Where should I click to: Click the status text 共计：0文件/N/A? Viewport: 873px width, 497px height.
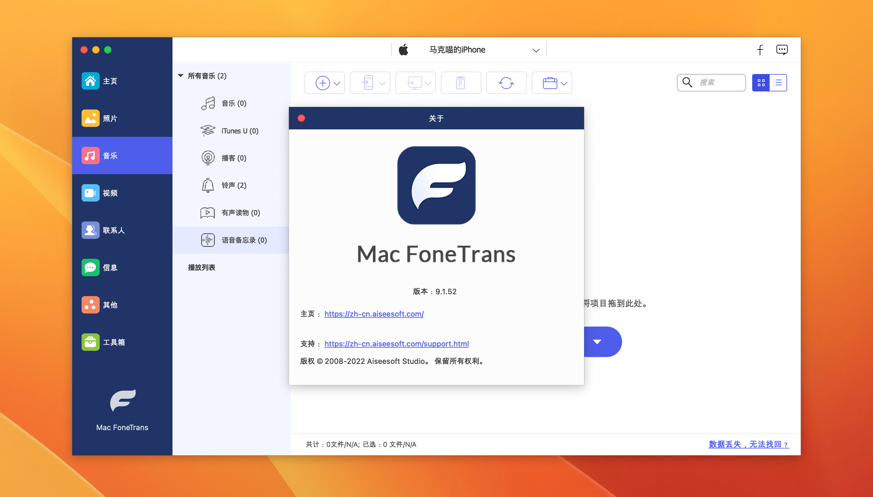[333, 444]
